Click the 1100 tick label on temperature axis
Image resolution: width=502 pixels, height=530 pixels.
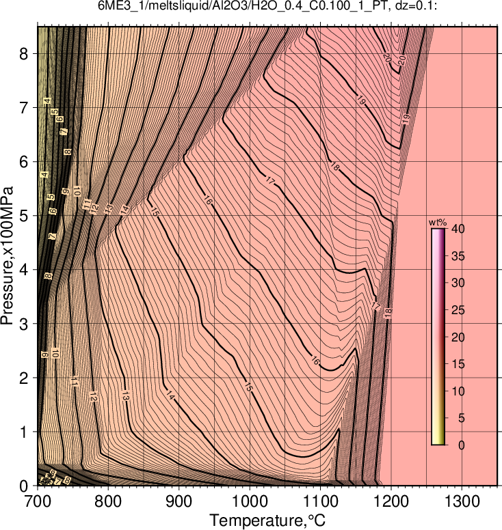pyautogui.click(x=320, y=501)
